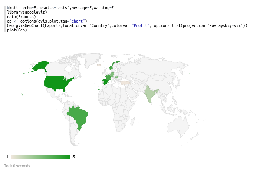Click India on the world map
Screen dimensions: 270x171
150,95
